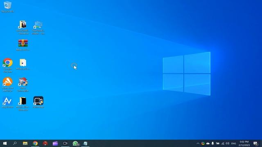The width and height of the screenshot is (262, 147).
Task: Switch ENG input language indicator
Action: click(x=233, y=143)
